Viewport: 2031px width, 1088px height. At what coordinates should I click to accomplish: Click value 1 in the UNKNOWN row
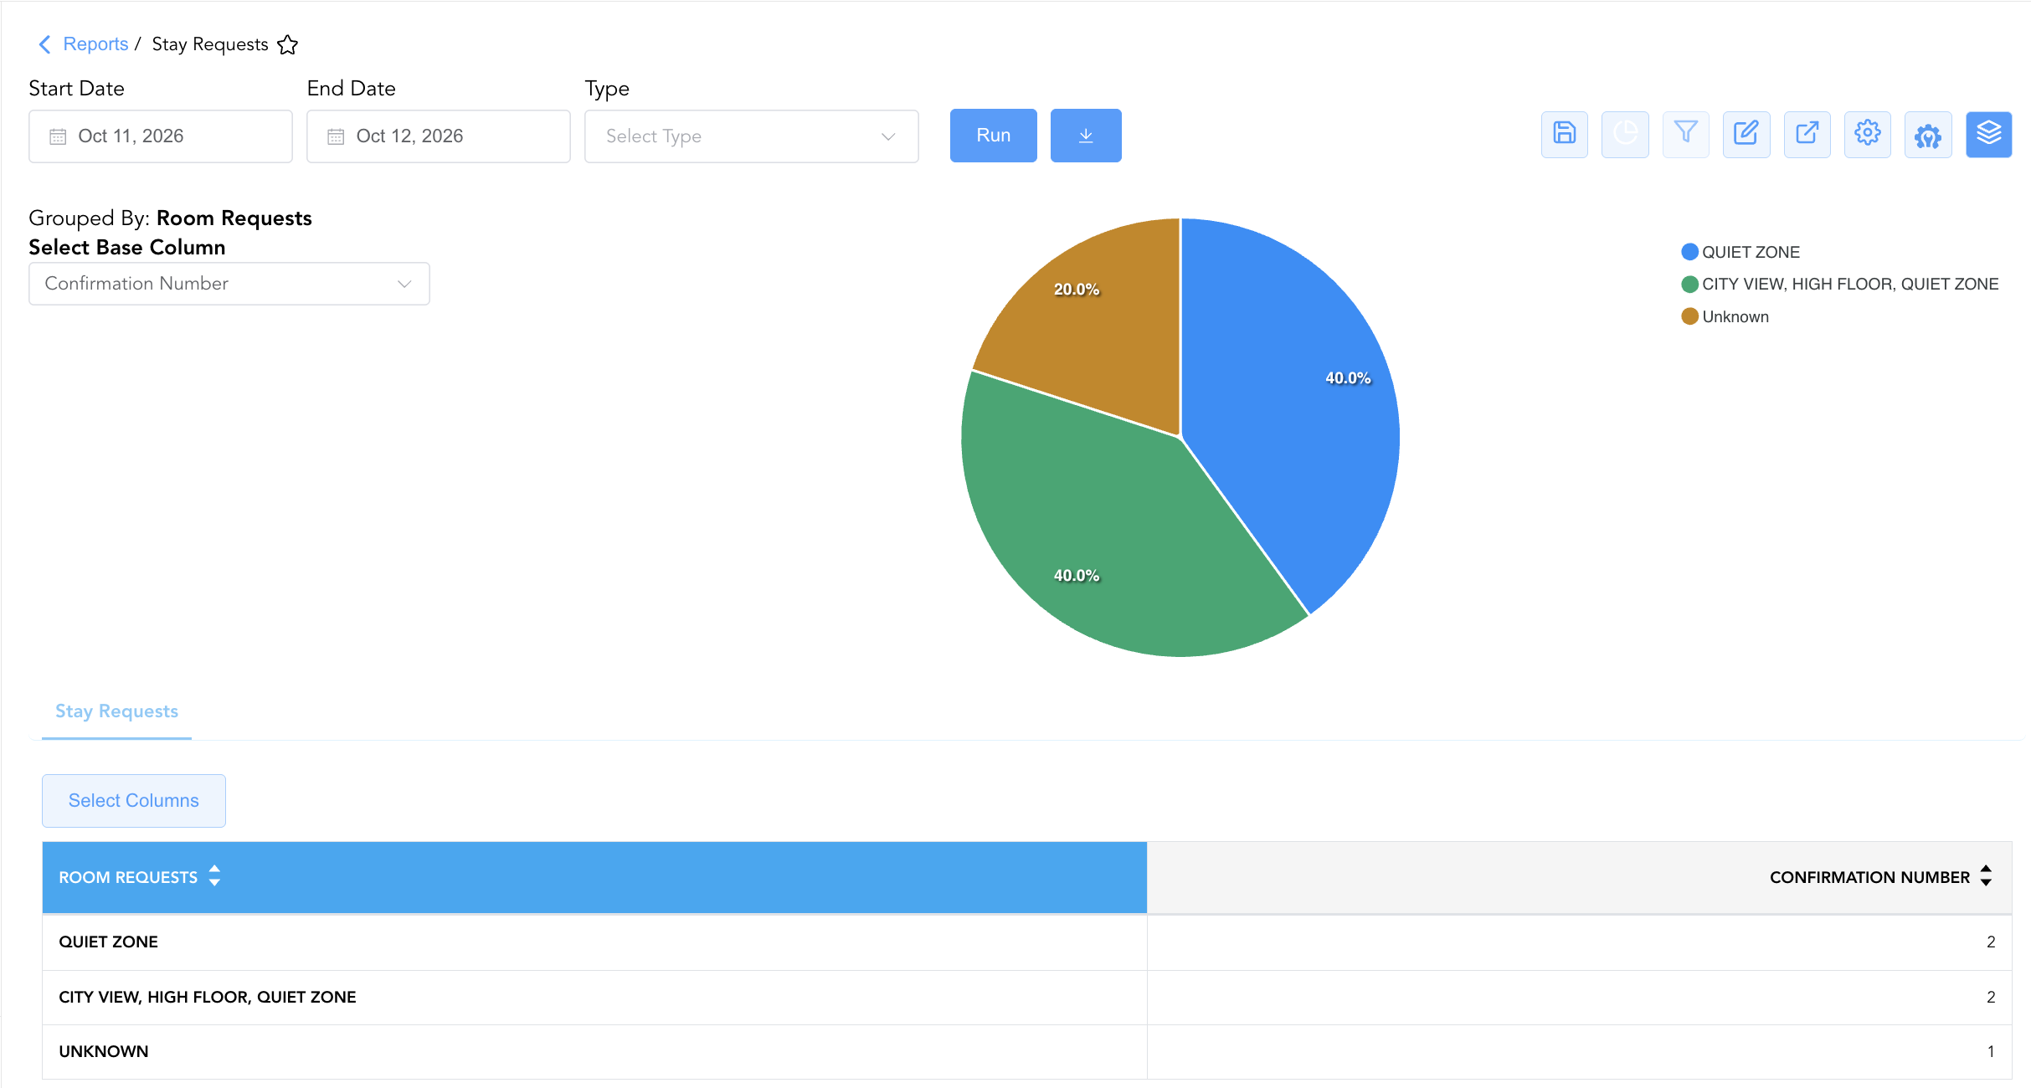[1991, 1052]
